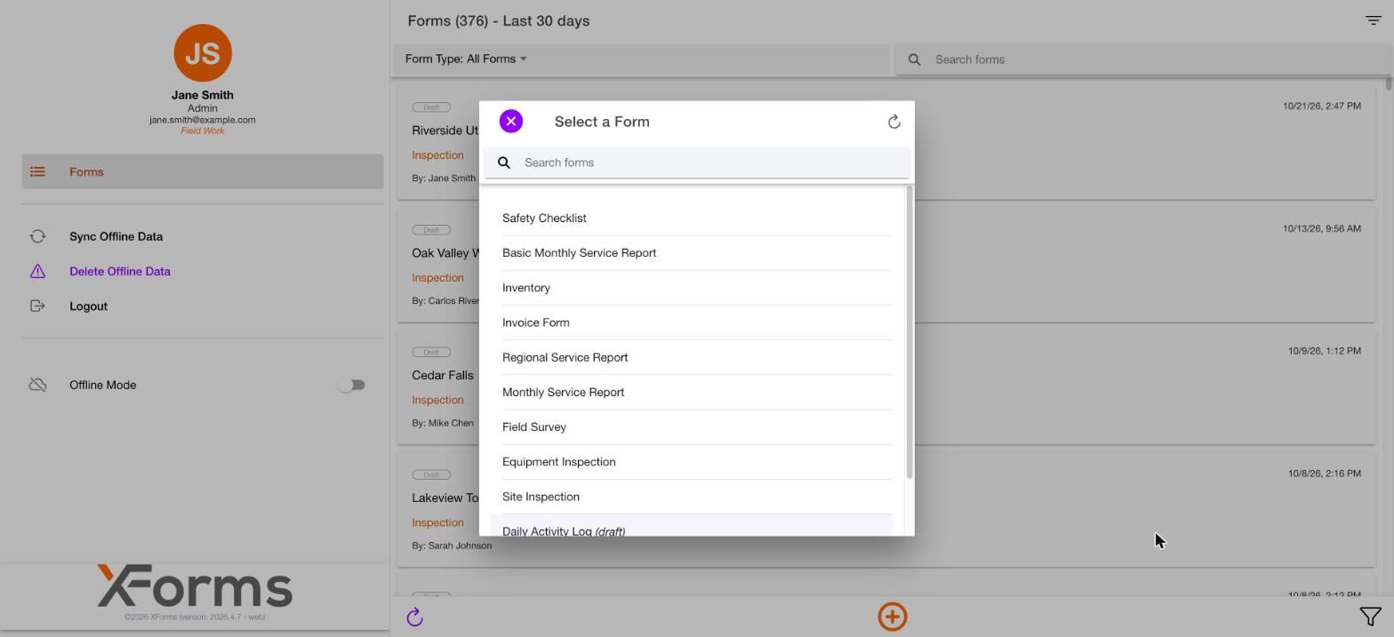Open the filter funnel icon

(x=1370, y=617)
